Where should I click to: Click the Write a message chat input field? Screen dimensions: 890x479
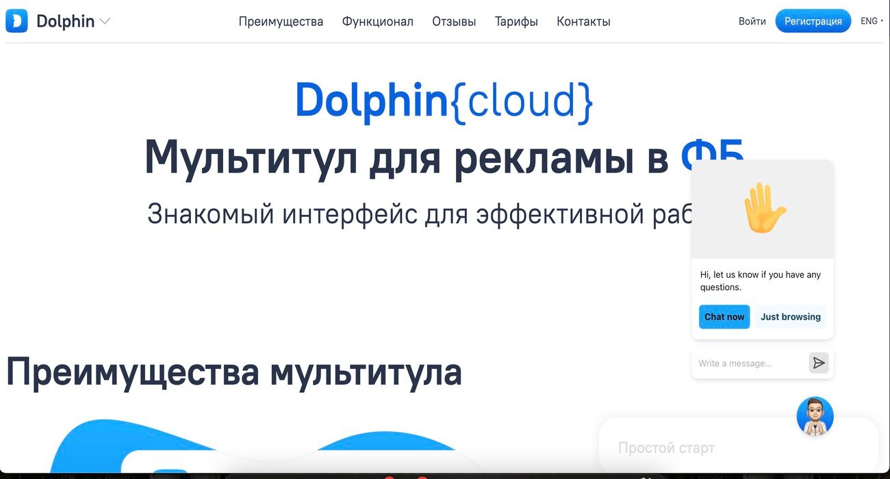(746, 363)
